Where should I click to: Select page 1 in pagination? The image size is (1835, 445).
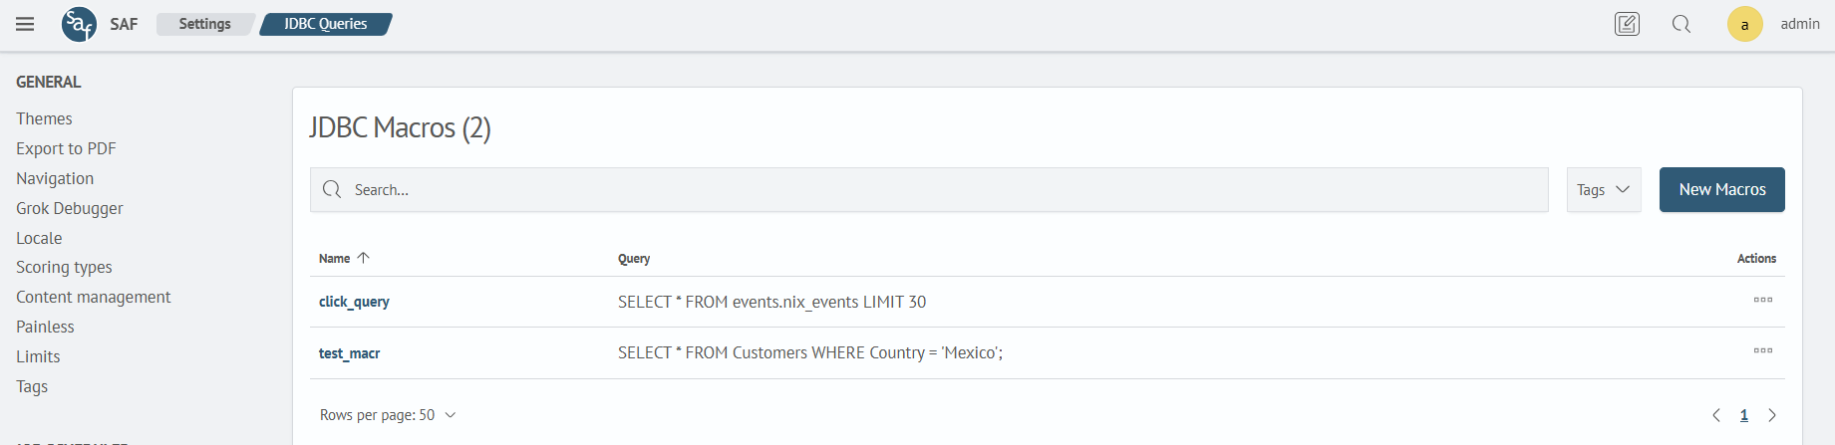(1744, 415)
